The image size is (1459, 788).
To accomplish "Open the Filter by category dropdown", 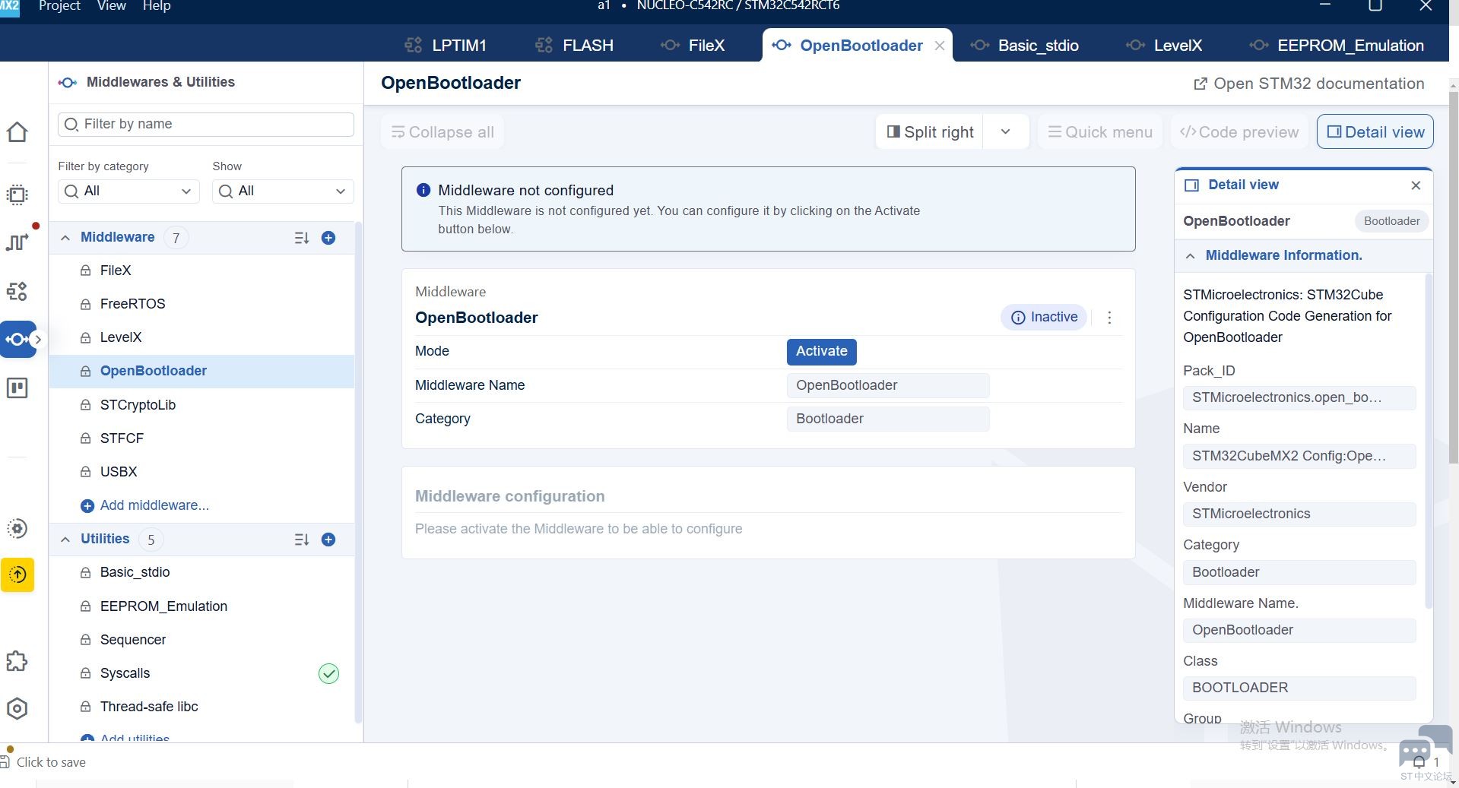I will coord(128,191).
